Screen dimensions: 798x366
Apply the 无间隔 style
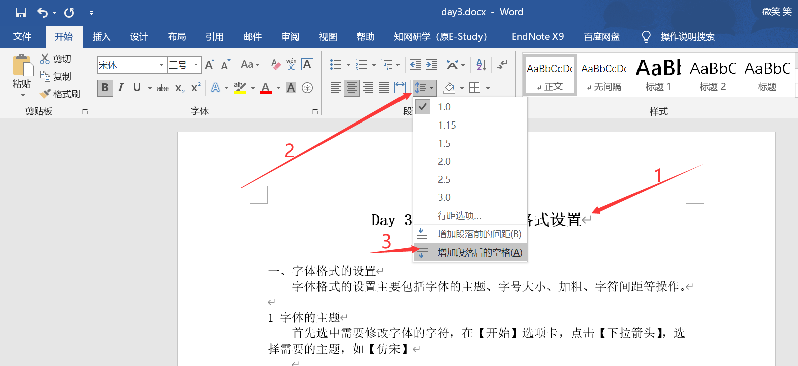604,74
